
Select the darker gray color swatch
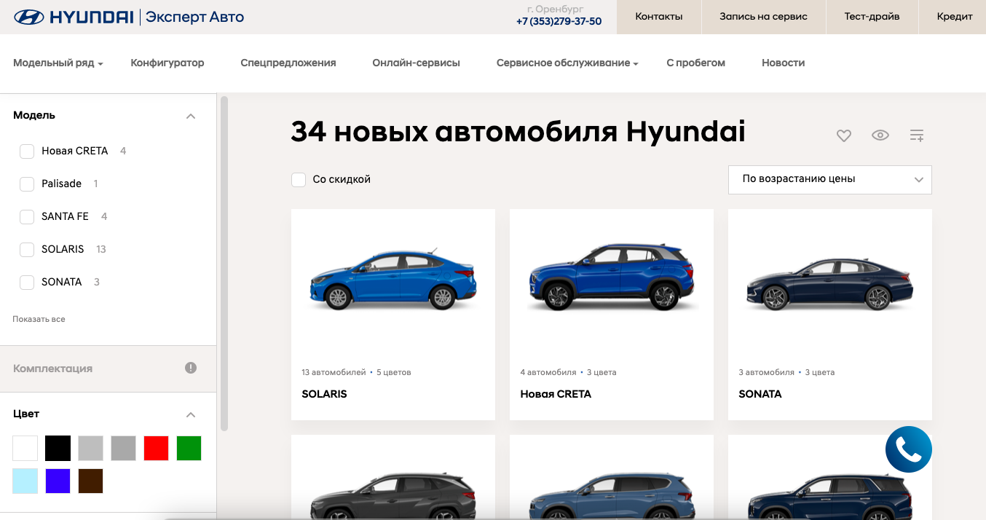[x=124, y=448]
